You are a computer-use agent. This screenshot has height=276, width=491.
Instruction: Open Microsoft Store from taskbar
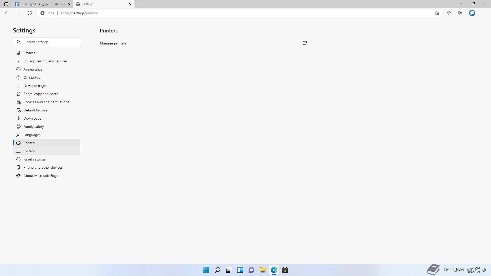pos(285,270)
